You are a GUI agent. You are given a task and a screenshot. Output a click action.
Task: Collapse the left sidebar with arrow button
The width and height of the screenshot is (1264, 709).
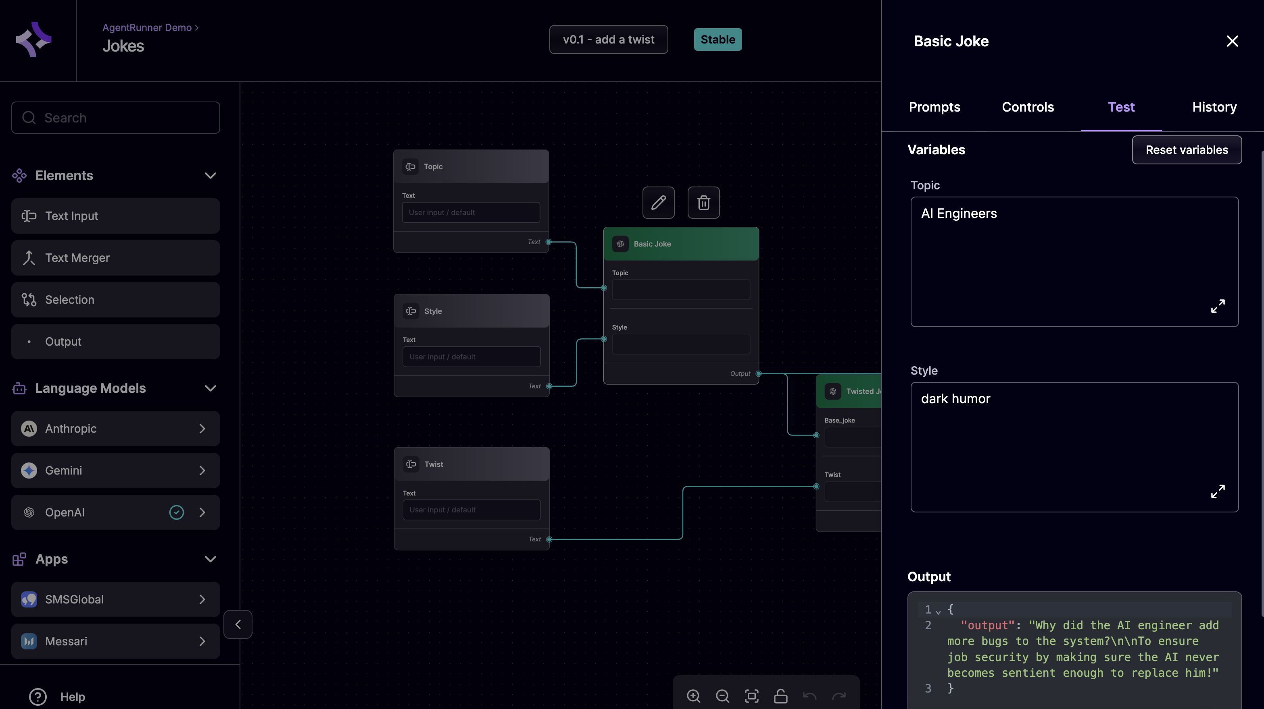[238, 624]
